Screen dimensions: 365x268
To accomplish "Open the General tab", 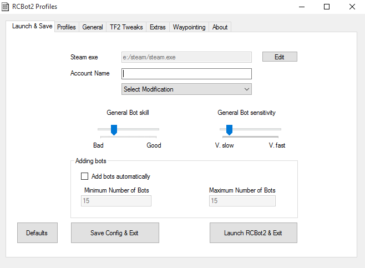I will (x=93, y=27).
